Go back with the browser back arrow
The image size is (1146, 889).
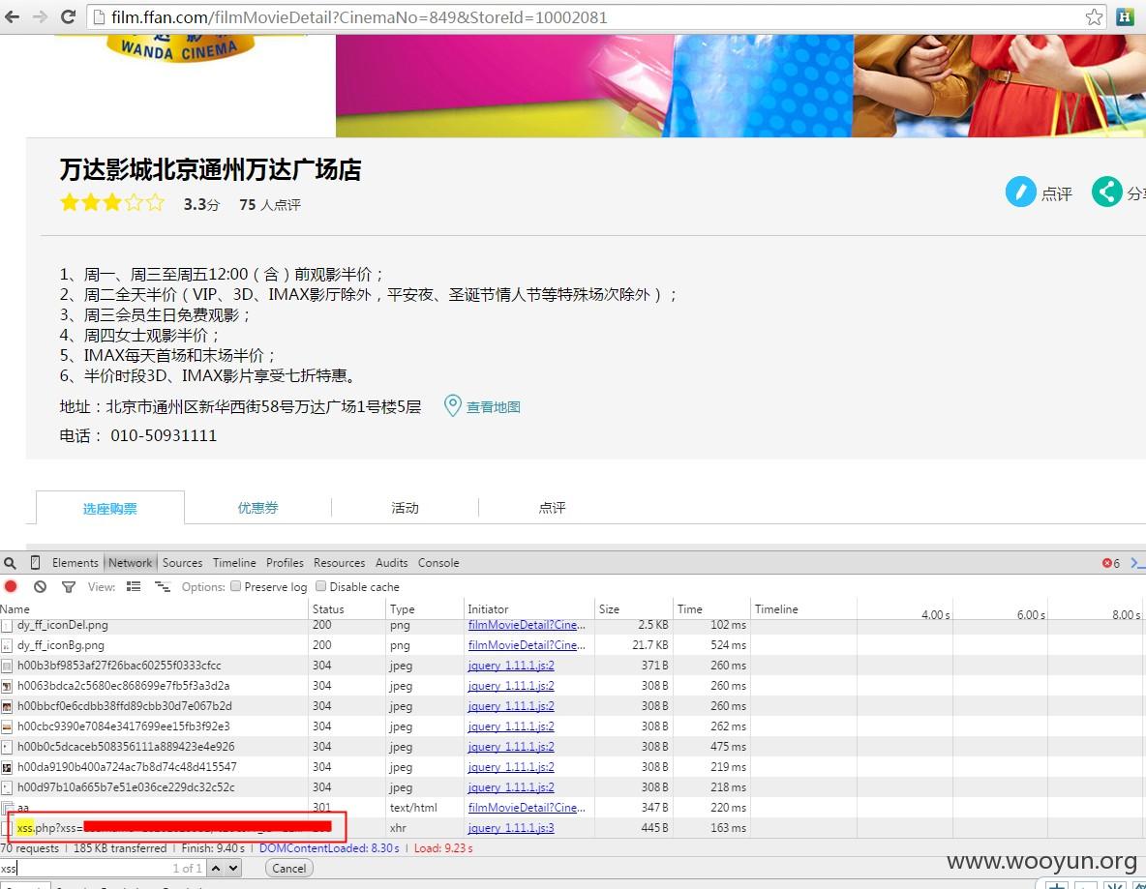click(13, 16)
